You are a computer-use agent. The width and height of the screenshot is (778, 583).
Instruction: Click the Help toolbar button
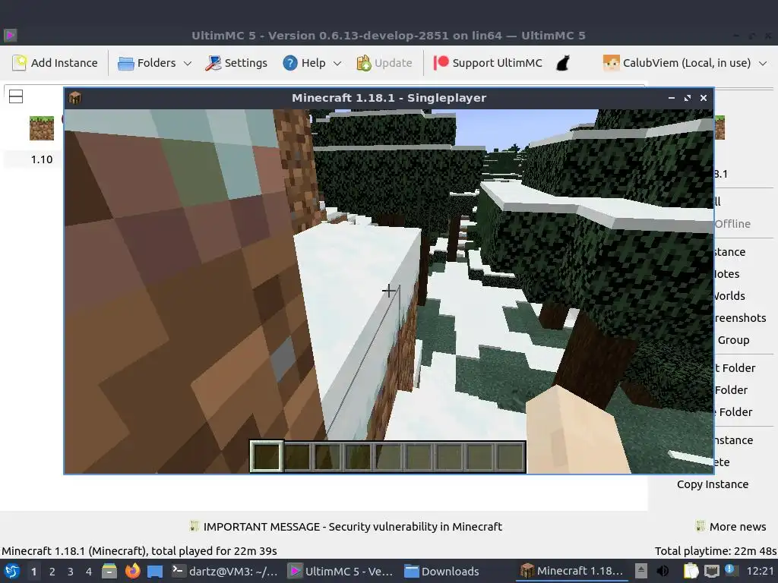pyautogui.click(x=304, y=63)
